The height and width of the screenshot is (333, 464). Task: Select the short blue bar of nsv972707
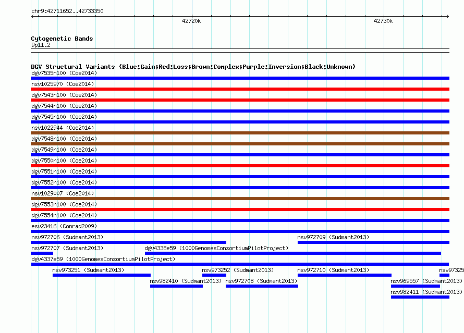click(42, 253)
